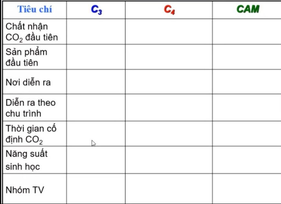Viewport: 281px width, 204px height.
Task: Select the C3 column header
Action: click(96, 10)
